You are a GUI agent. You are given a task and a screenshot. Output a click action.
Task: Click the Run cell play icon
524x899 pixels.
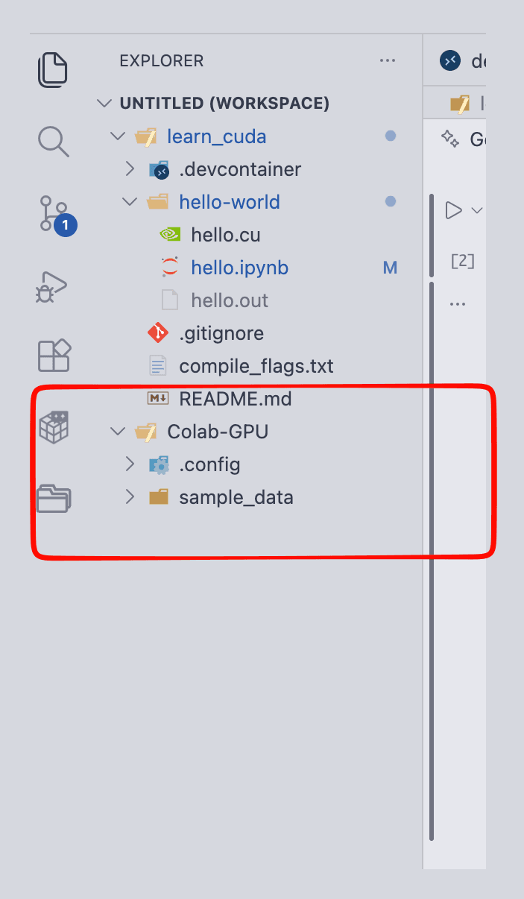tap(453, 210)
